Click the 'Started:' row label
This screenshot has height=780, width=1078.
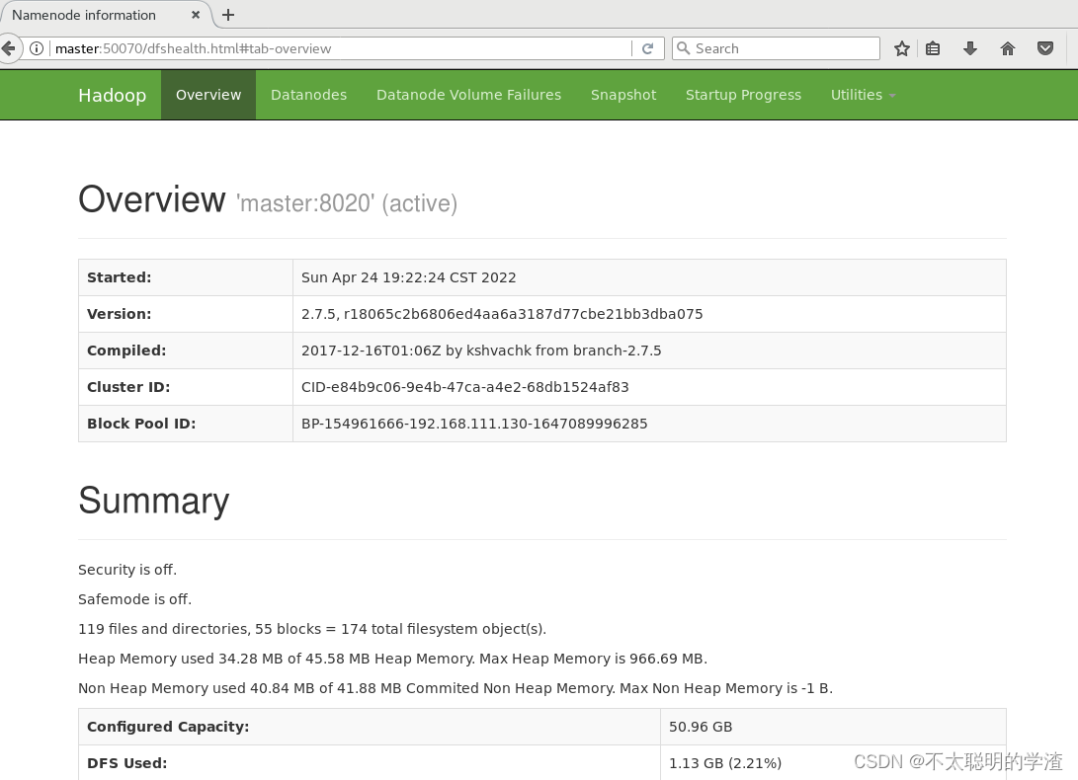click(119, 277)
